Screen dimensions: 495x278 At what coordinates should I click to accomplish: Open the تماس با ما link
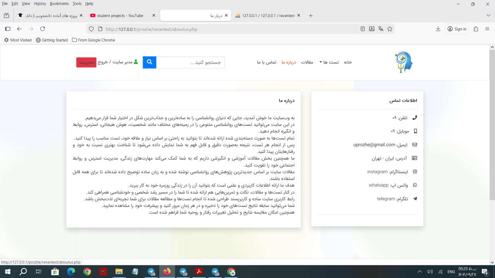click(x=266, y=62)
